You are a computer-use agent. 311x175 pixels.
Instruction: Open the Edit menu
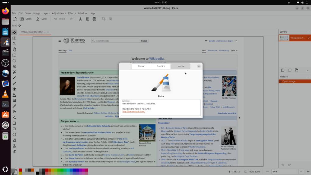[x=21, y=13]
